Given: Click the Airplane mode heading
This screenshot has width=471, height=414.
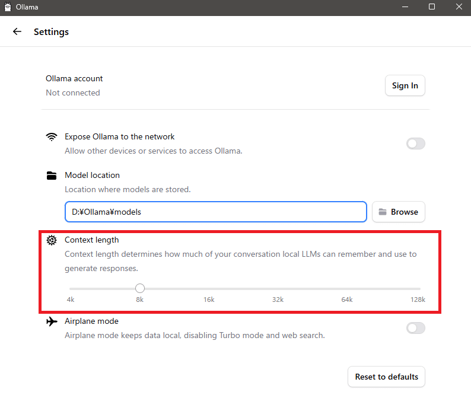Looking at the screenshot, I should click(91, 321).
